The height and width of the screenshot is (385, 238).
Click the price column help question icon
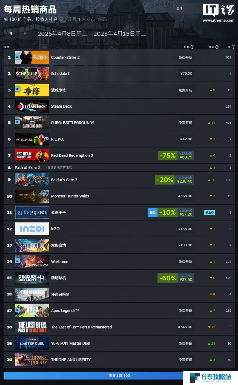coord(193,47)
